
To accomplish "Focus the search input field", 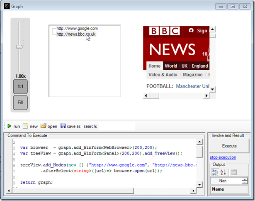I will click(x=117, y=126).
